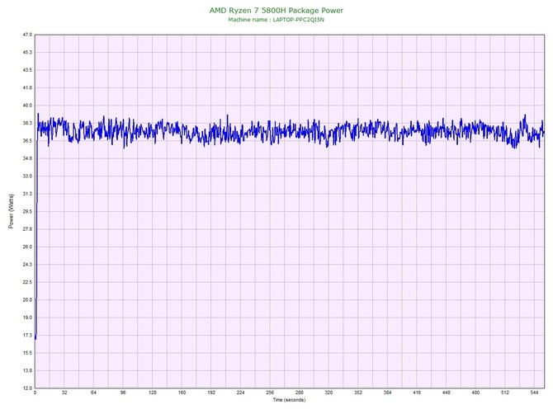Click the 19.0 y-axis value
The width and height of the screenshot is (553, 414).
pos(27,318)
